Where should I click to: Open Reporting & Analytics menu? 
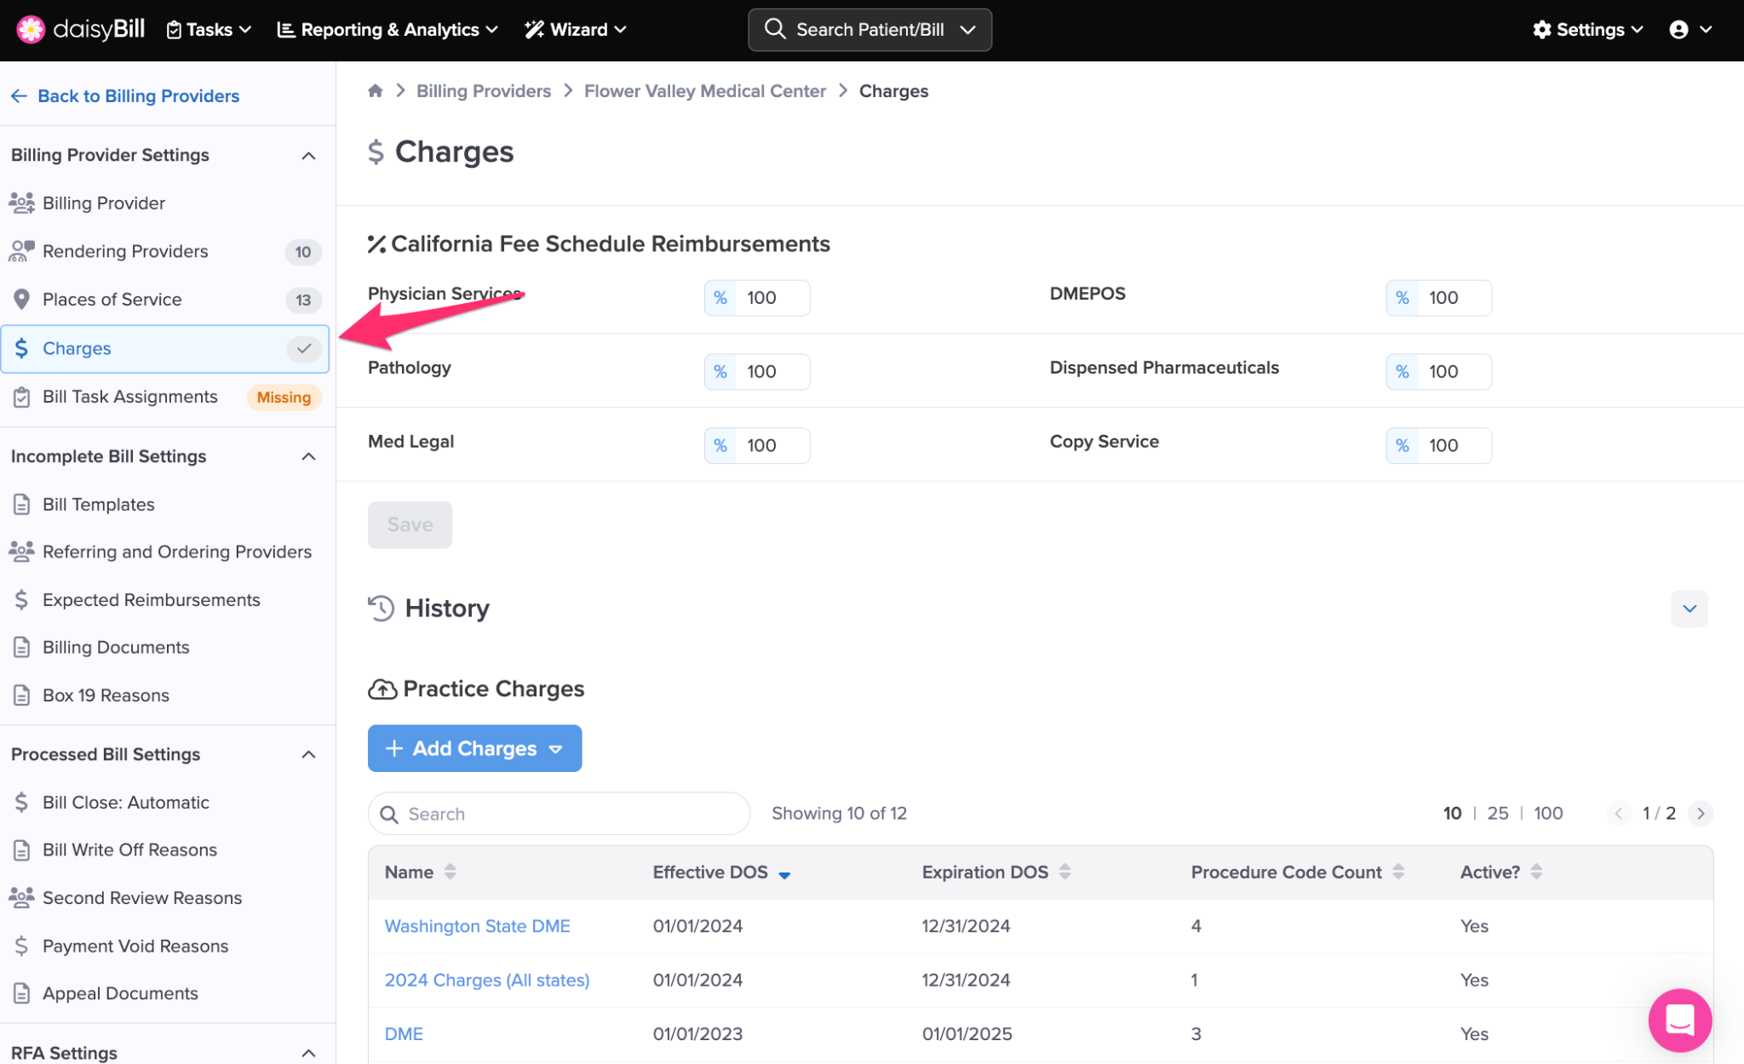coord(387,30)
